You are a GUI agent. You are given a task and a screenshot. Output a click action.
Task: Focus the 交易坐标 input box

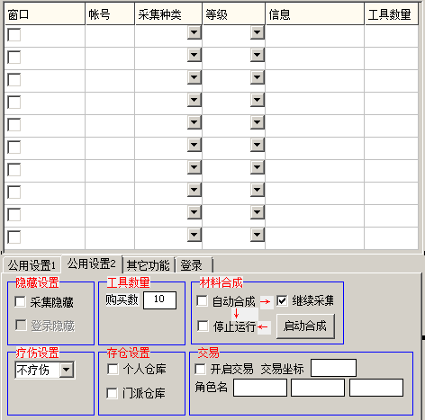[x=333, y=368]
